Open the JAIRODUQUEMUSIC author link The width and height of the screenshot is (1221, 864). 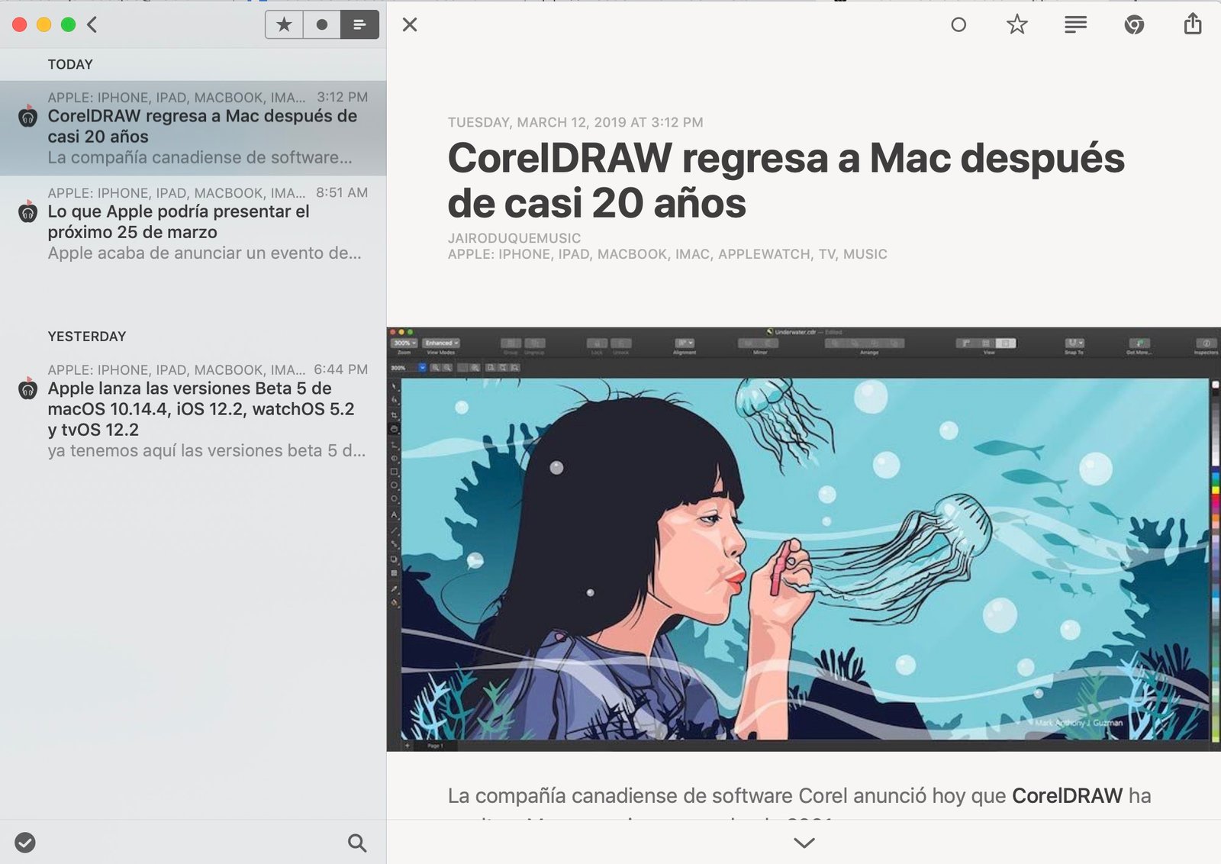tap(514, 237)
